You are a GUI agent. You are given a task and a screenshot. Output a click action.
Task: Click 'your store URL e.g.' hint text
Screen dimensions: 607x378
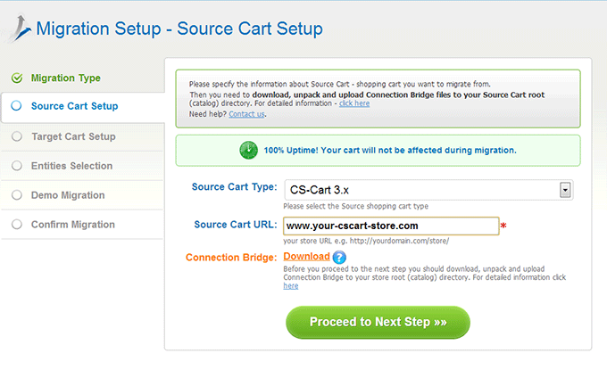pos(366,241)
